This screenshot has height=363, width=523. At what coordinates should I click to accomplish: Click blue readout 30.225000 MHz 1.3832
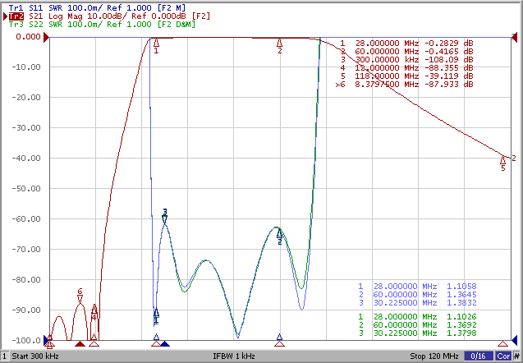[x=417, y=303]
